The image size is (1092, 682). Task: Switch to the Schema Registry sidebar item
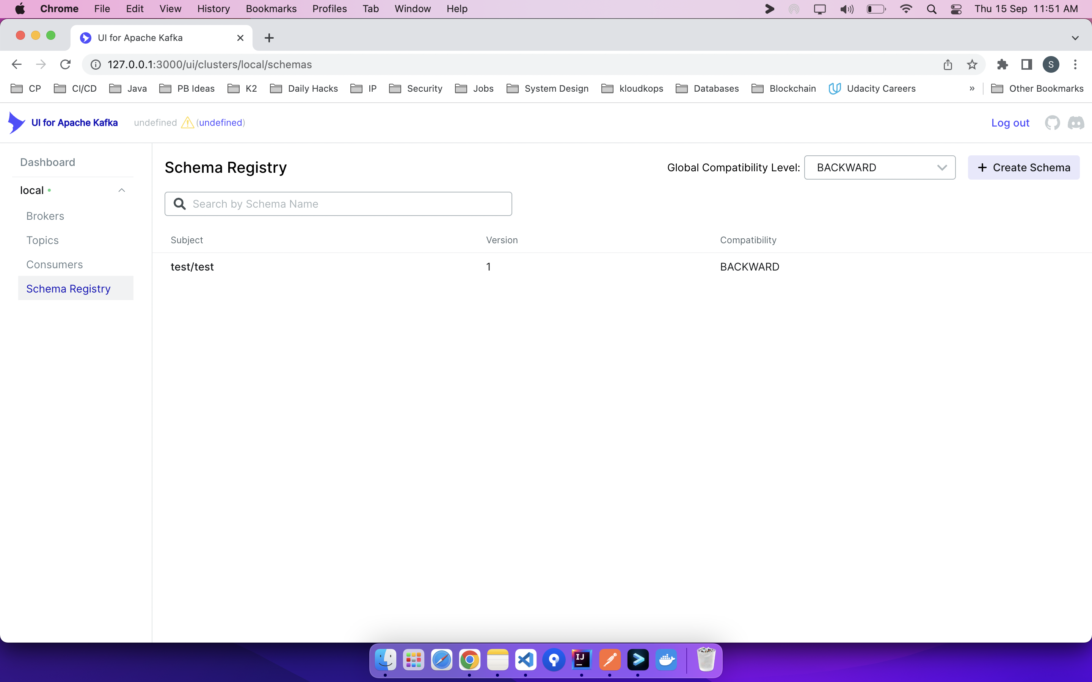click(68, 288)
